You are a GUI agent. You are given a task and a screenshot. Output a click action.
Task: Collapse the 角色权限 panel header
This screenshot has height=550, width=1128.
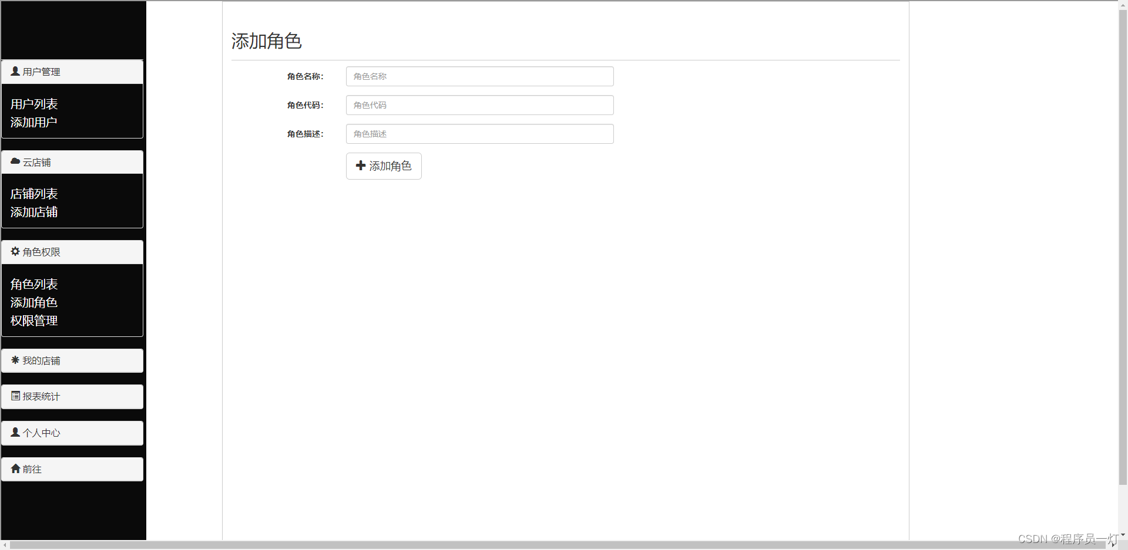[x=72, y=252]
